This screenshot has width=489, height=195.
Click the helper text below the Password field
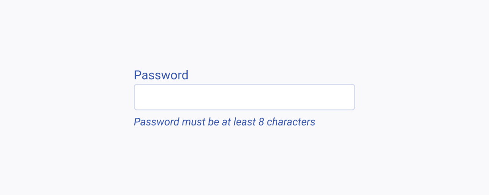tap(225, 122)
